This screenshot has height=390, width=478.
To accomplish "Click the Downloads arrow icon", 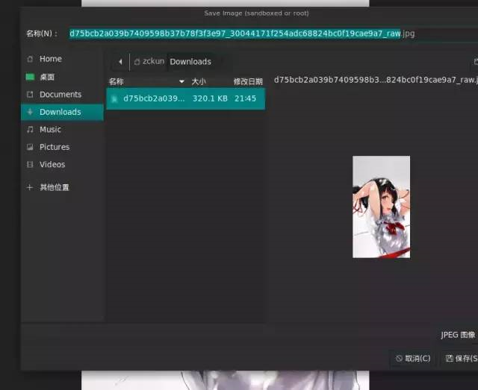I will point(30,112).
